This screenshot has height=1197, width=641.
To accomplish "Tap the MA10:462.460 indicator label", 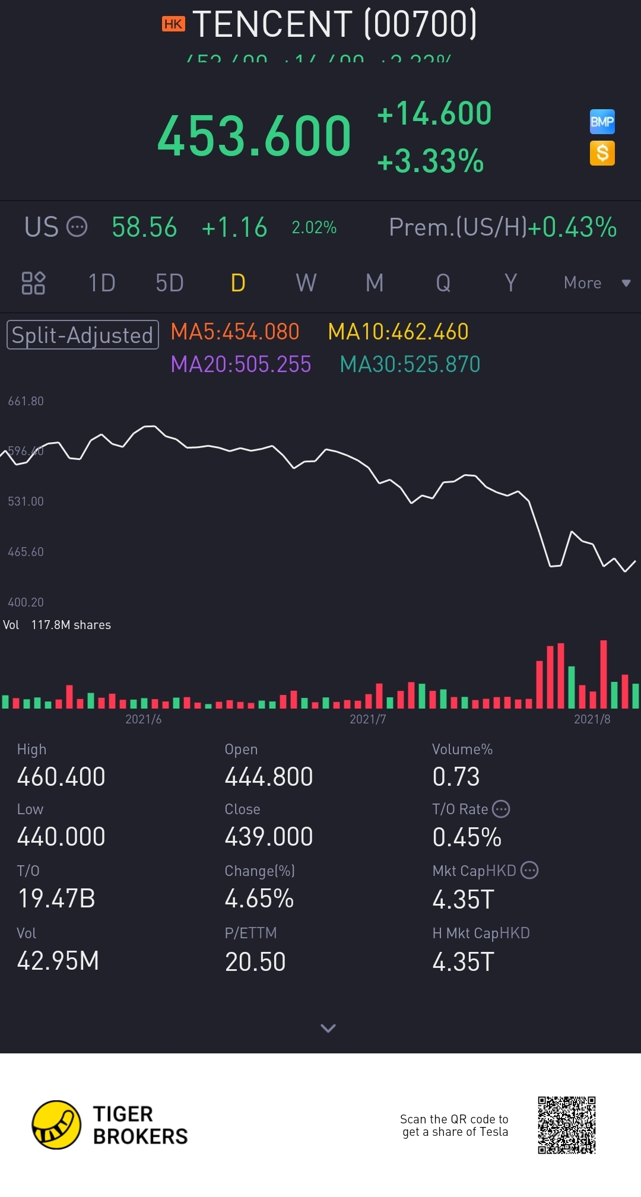I will click(x=398, y=332).
